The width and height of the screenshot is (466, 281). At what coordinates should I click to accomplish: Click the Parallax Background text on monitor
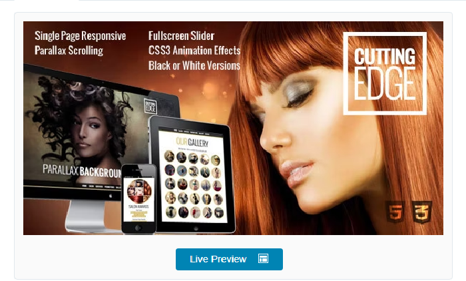click(x=83, y=170)
